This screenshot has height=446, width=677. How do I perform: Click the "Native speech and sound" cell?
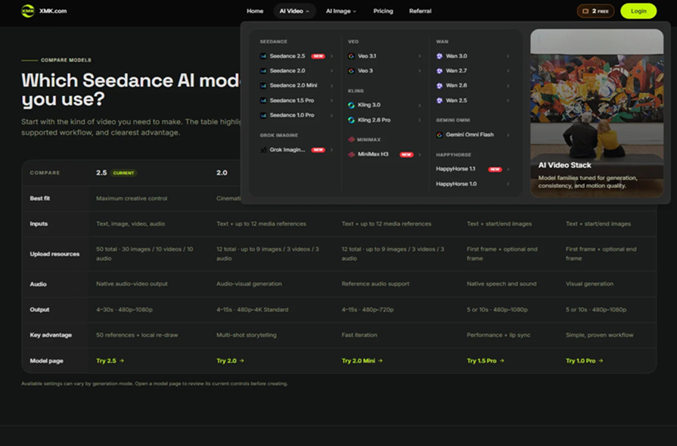[x=502, y=283]
